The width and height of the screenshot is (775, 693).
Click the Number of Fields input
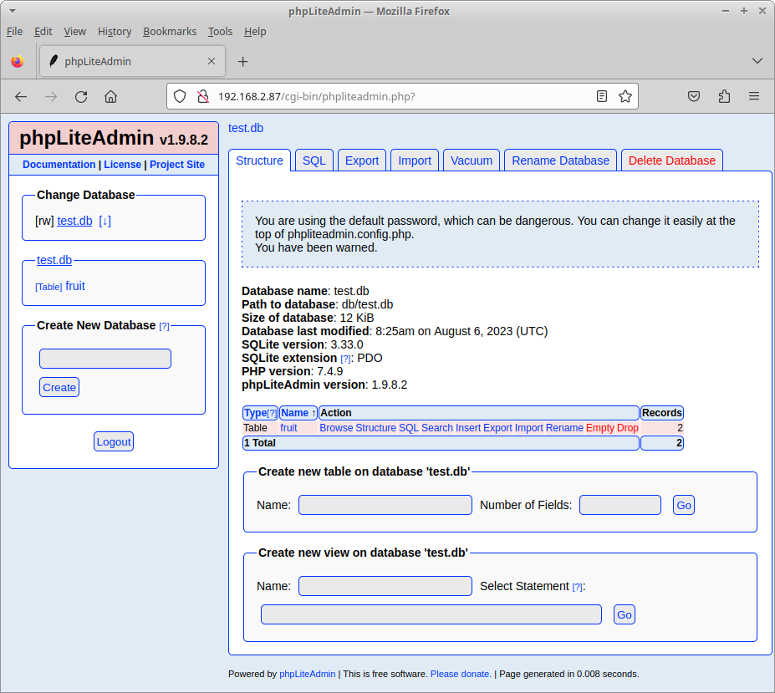click(x=619, y=505)
